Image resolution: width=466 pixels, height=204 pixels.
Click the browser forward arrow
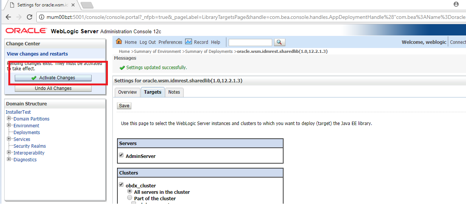point(19,17)
